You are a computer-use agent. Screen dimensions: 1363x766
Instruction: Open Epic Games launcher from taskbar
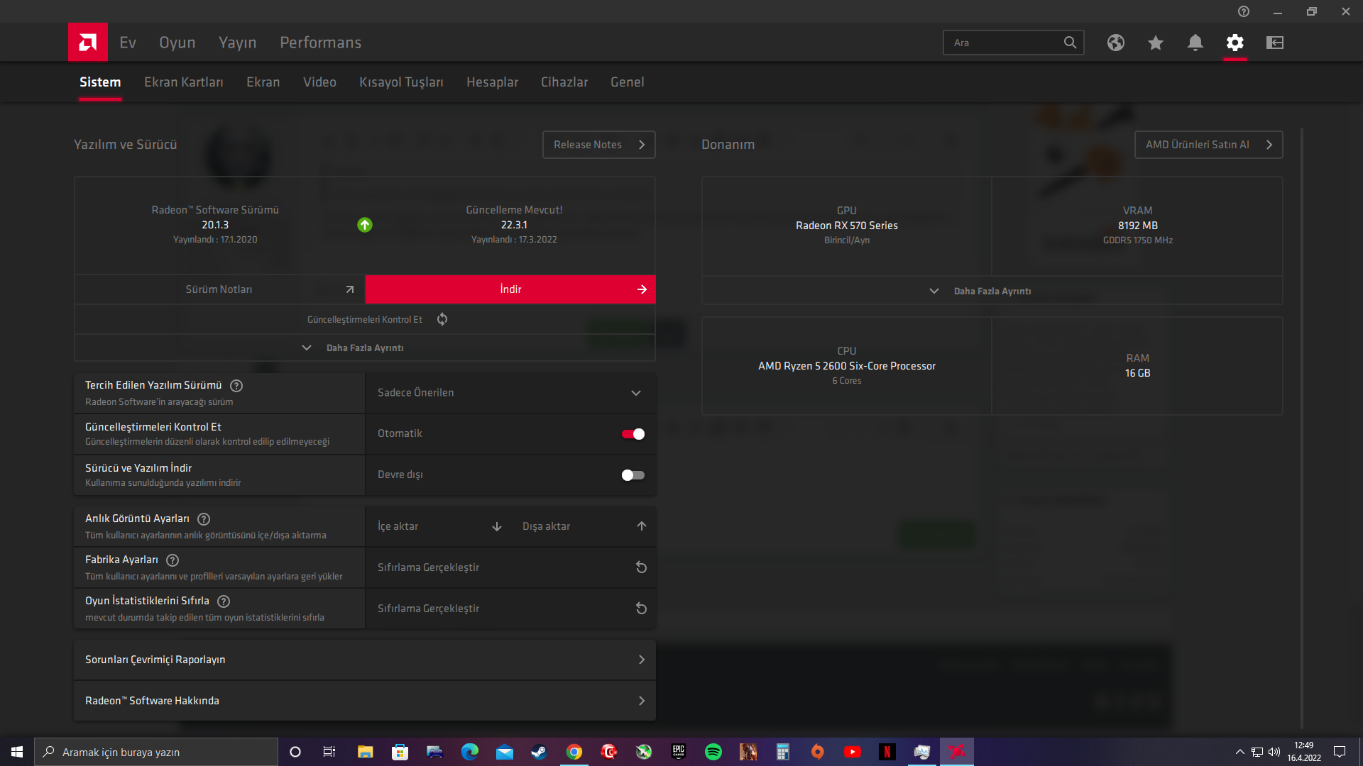[x=679, y=752]
